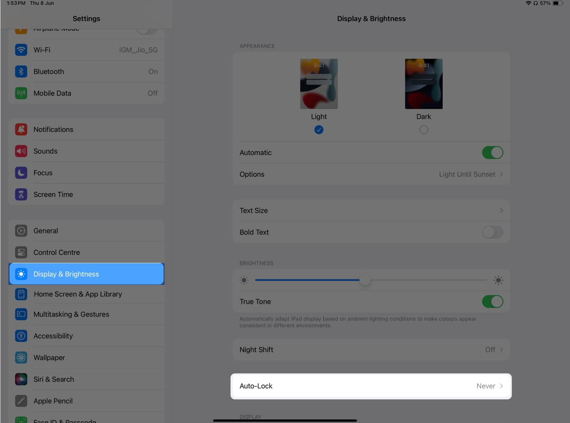570x423 pixels.
Task: Open the Options row
Action: point(371,174)
